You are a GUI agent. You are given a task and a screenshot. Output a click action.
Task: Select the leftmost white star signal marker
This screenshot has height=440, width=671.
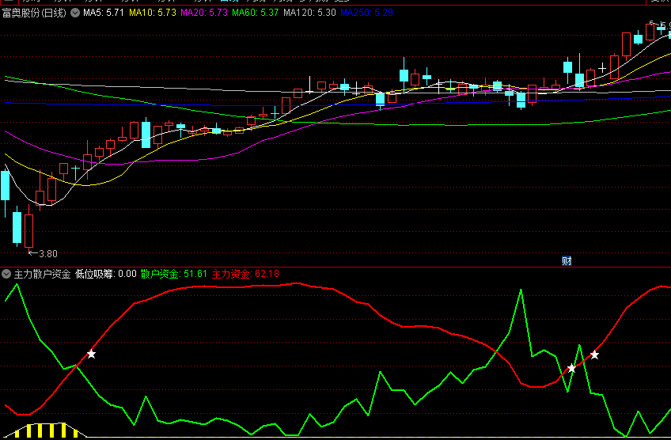(x=91, y=354)
